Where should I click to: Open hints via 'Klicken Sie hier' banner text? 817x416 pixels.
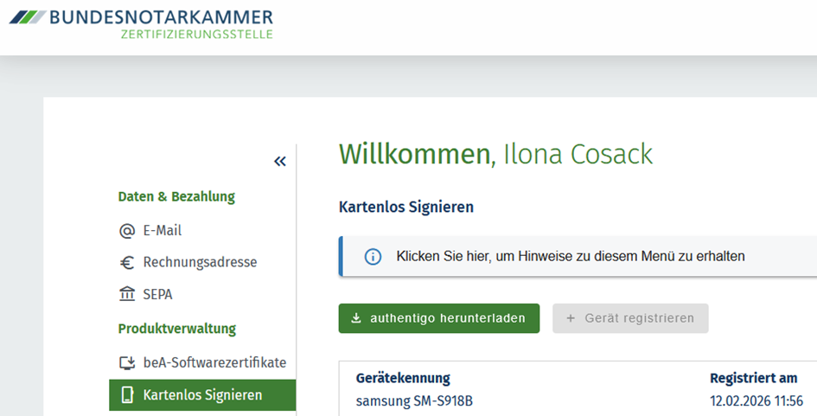pyautogui.click(x=570, y=257)
